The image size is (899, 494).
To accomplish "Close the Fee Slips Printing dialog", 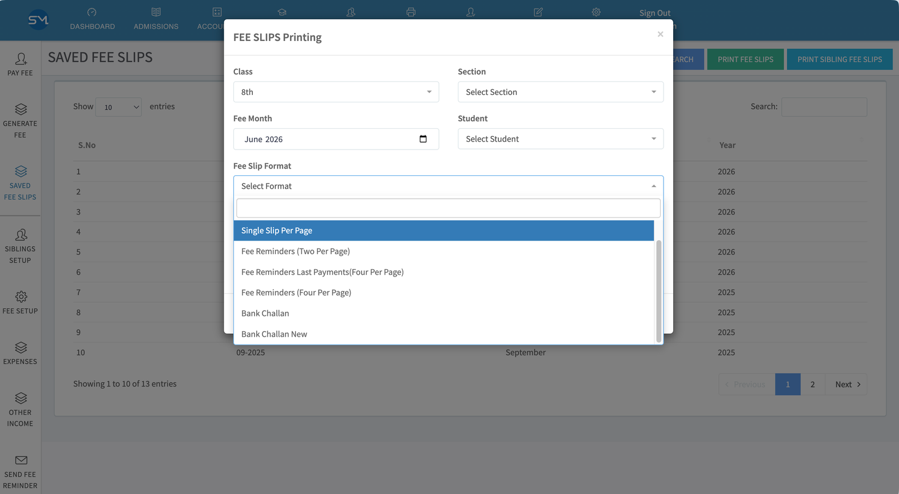I will pyautogui.click(x=660, y=34).
